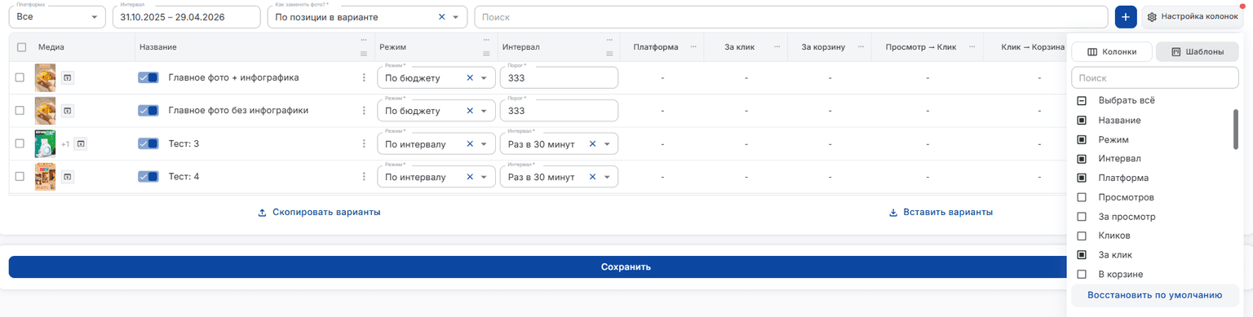
Task: Open media viewer icon for Главное фото + инфографика
Action: coord(68,77)
